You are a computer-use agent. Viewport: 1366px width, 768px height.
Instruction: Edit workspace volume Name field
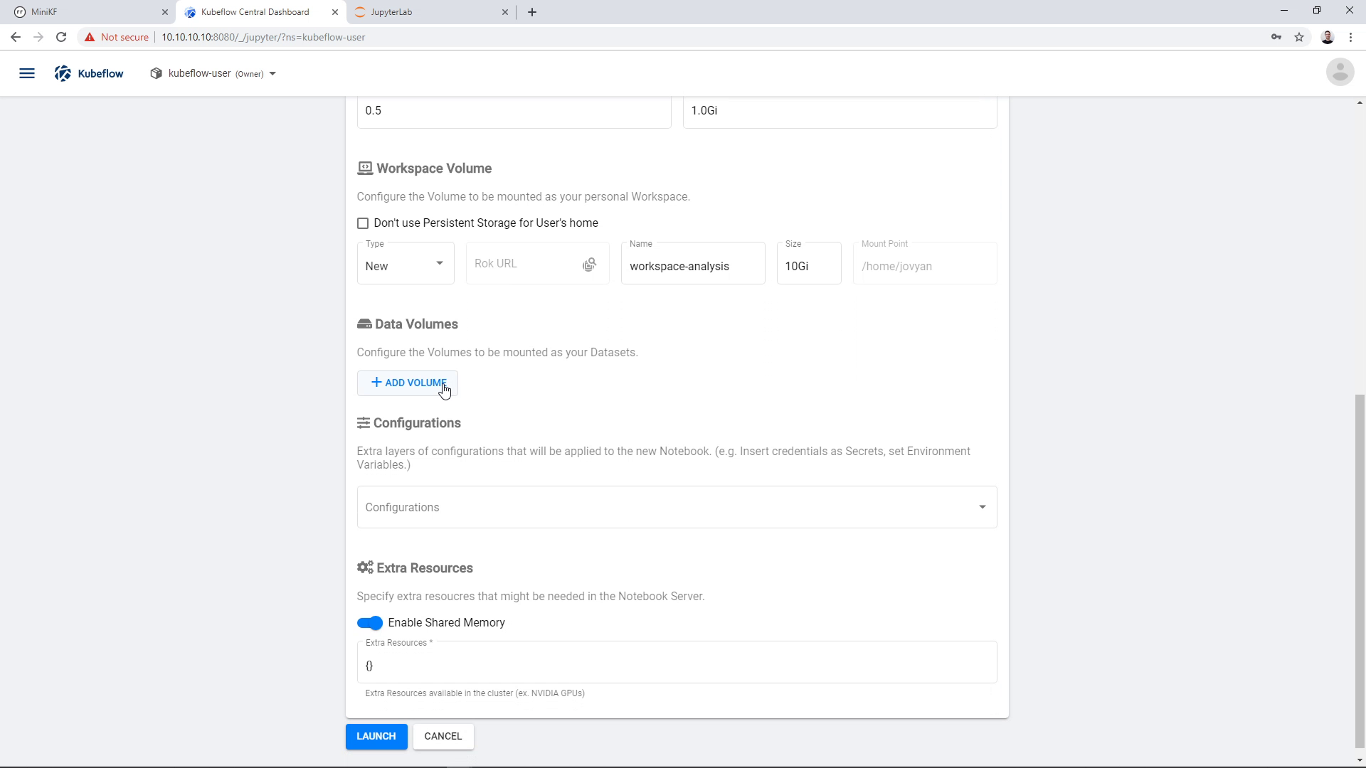point(693,264)
